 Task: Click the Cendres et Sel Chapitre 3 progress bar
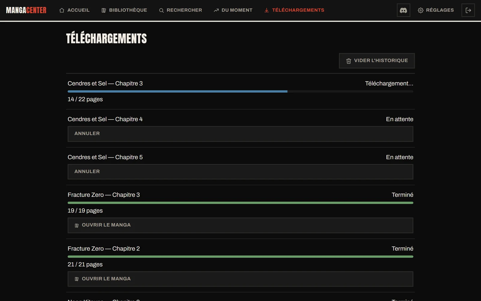pos(240,92)
